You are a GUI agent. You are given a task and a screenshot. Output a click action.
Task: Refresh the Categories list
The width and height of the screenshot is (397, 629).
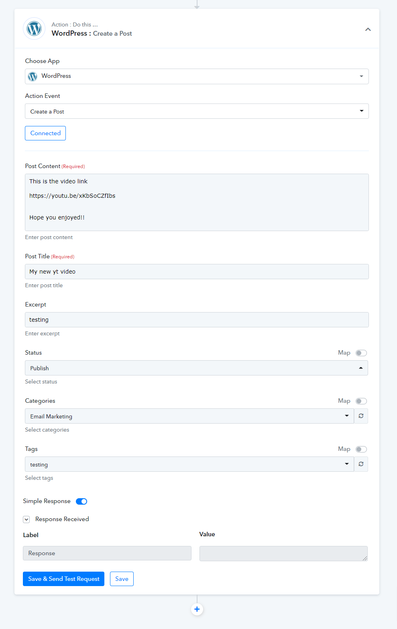pyautogui.click(x=361, y=416)
